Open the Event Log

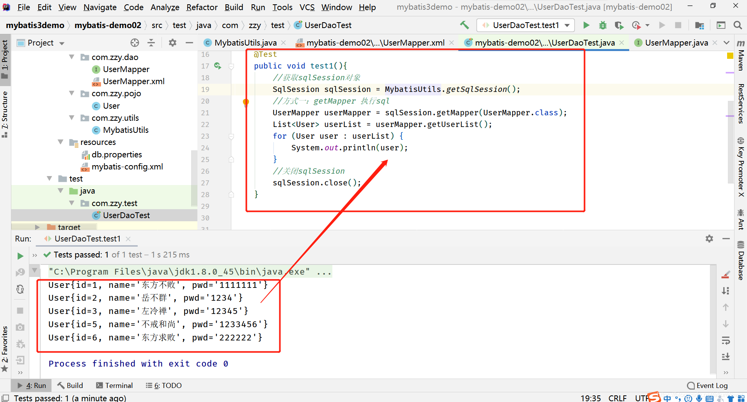coord(707,386)
